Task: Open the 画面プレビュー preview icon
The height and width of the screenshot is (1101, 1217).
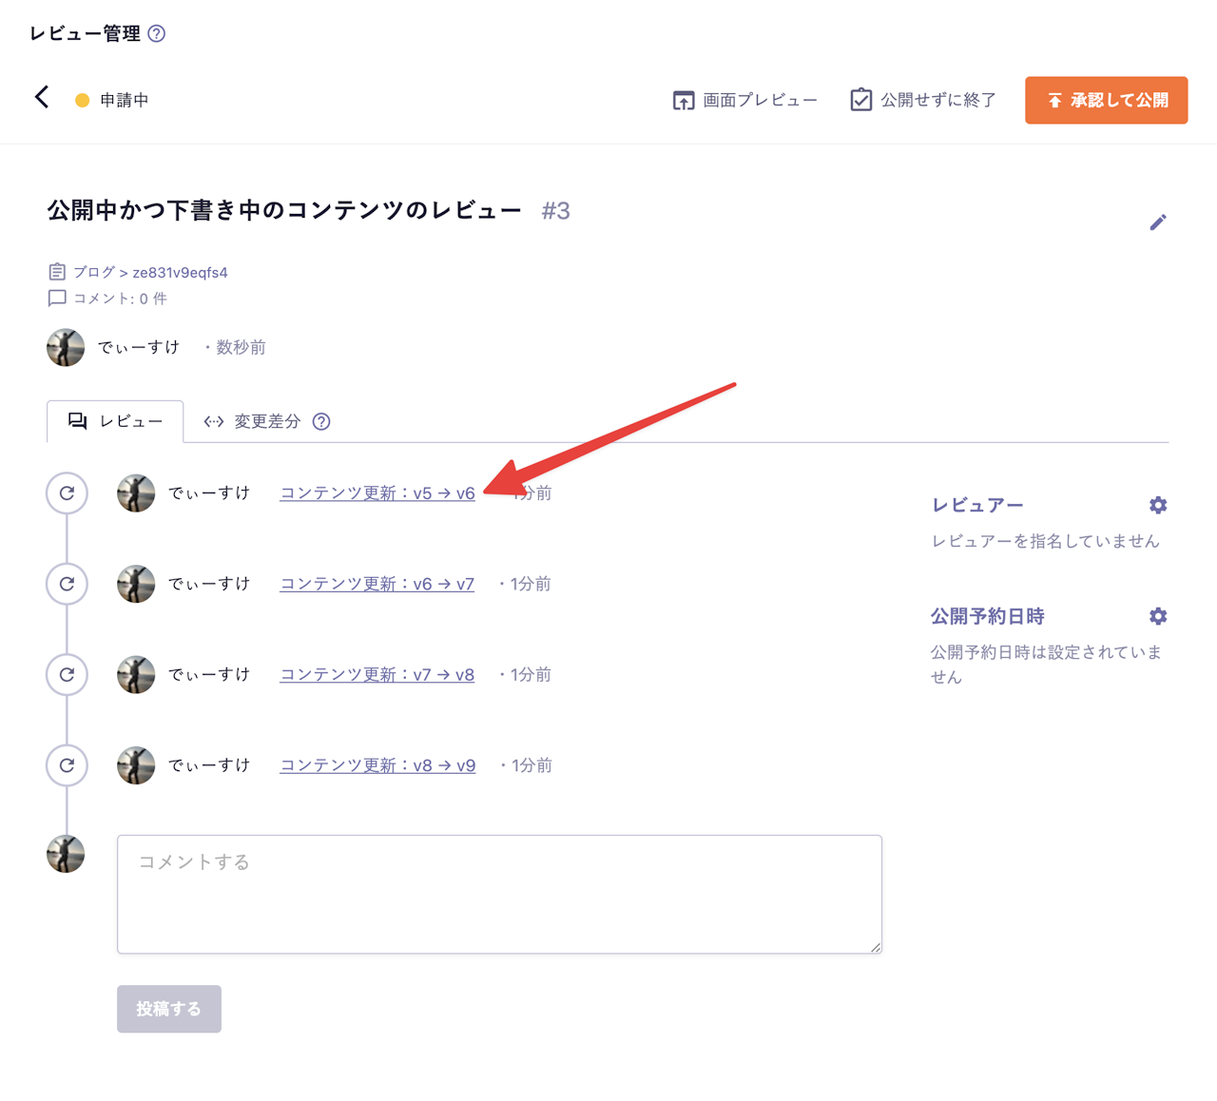Action: tap(683, 99)
